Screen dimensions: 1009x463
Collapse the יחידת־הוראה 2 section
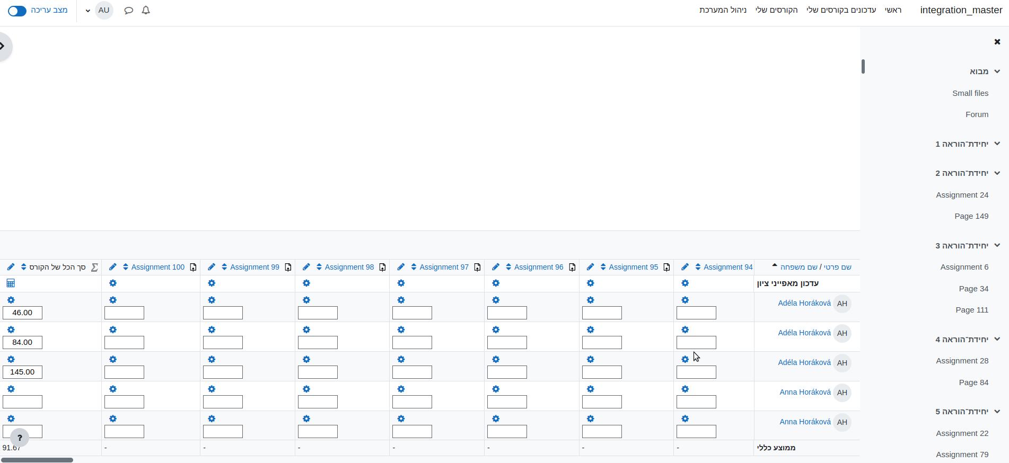[997, 173]
